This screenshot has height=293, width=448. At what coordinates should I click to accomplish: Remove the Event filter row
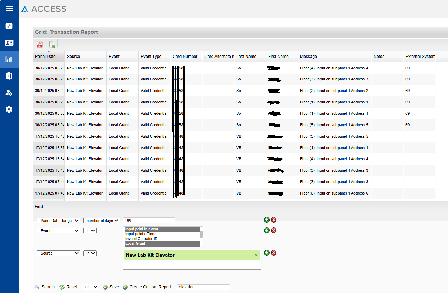274,230
